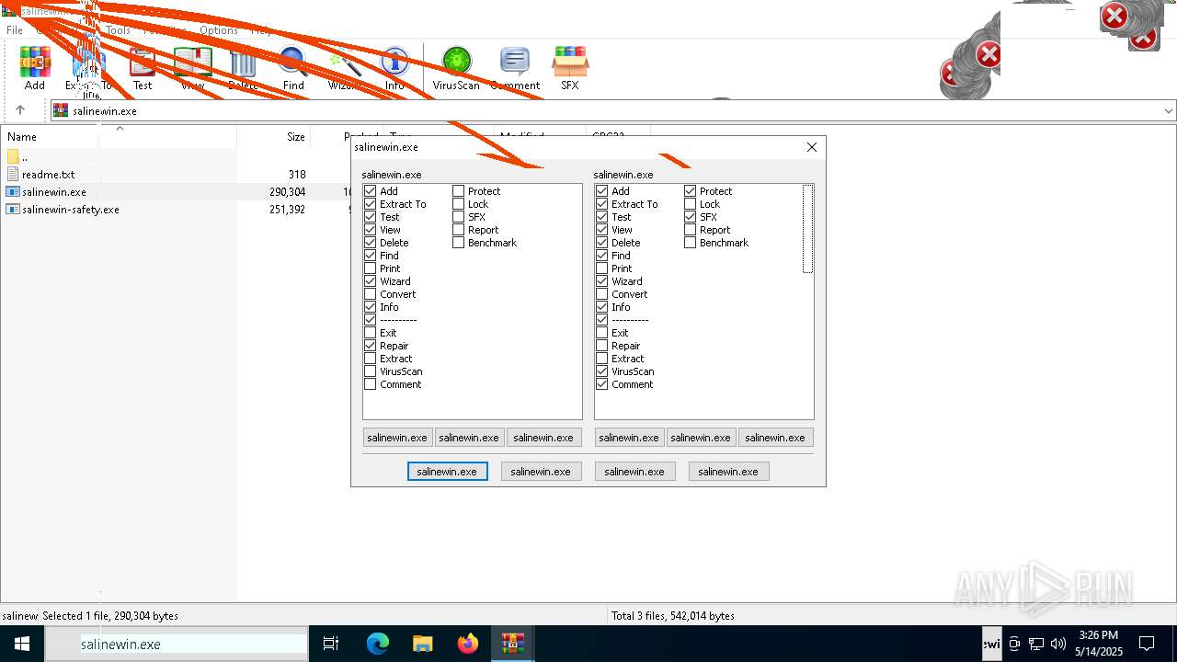Close the salinewin.exe dialog
The width and height of the screenshot is (1177, 662).
811,147
